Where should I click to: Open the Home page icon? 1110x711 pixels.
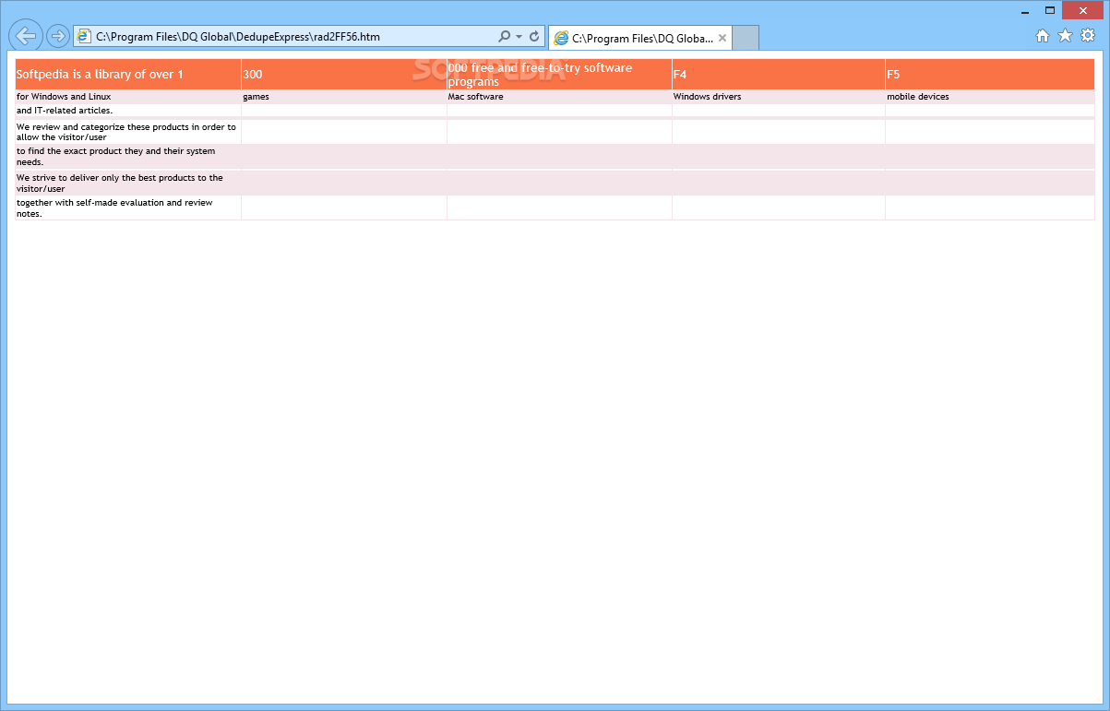tap(1043, 36)
